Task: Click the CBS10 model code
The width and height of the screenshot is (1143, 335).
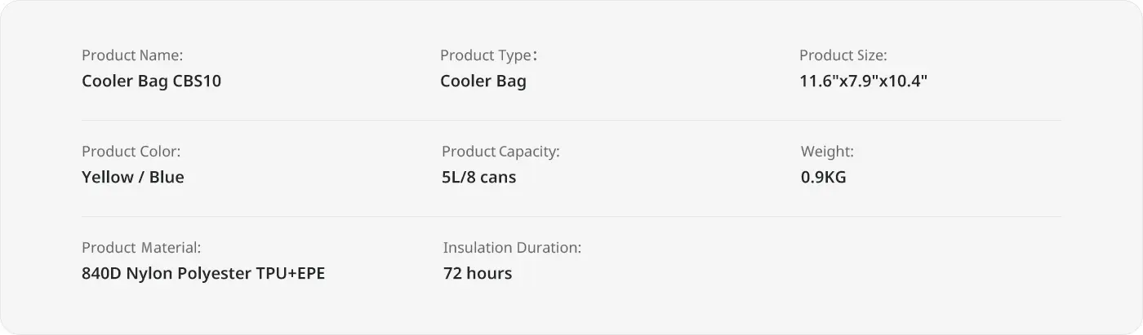Action: point(197,82)
